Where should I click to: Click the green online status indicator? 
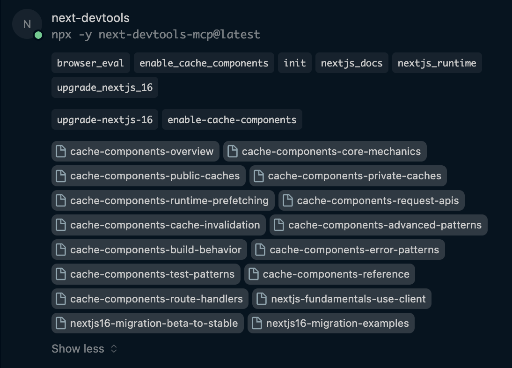pos(37,35)
